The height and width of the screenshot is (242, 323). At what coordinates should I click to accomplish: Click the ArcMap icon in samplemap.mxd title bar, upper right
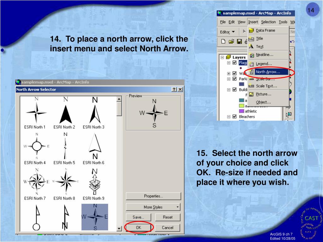click(220, 13)
